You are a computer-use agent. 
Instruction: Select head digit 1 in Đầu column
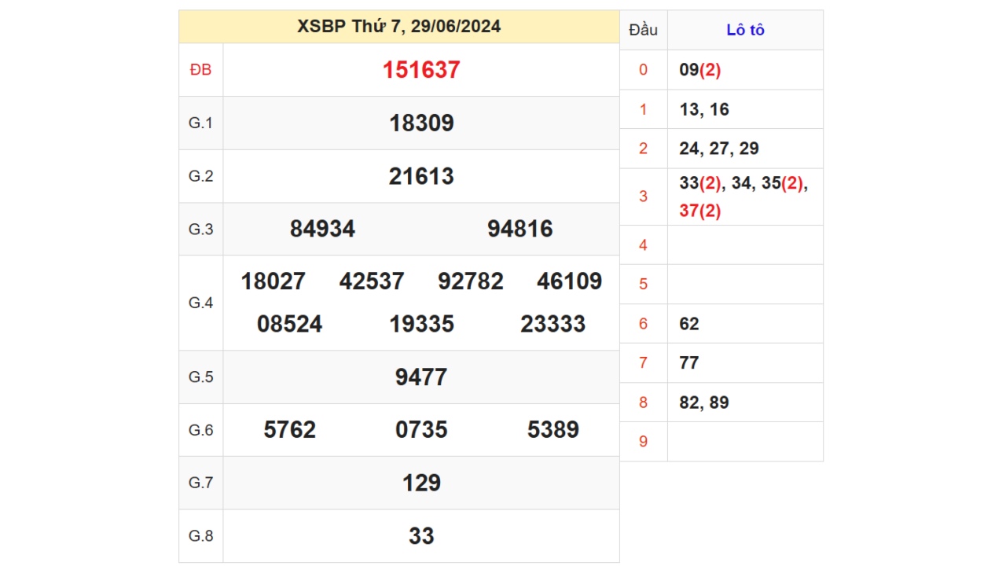pos(643,109)
